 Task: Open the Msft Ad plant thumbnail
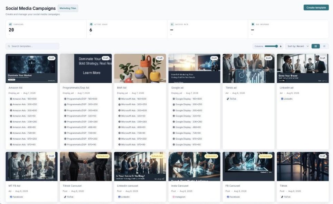click(140, 69)
